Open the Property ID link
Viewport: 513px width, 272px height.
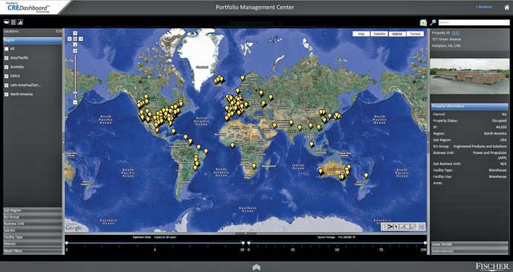[x=456, y=33]
